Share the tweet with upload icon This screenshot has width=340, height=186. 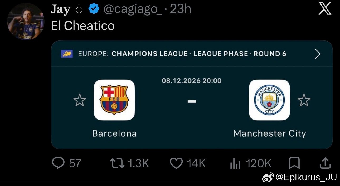click(x=325, y=163)
